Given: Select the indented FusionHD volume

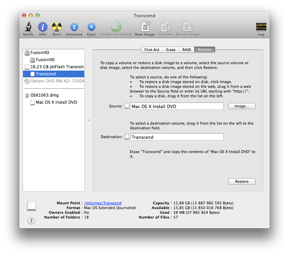Looking at the screenshot, I should tap(53, 60).
